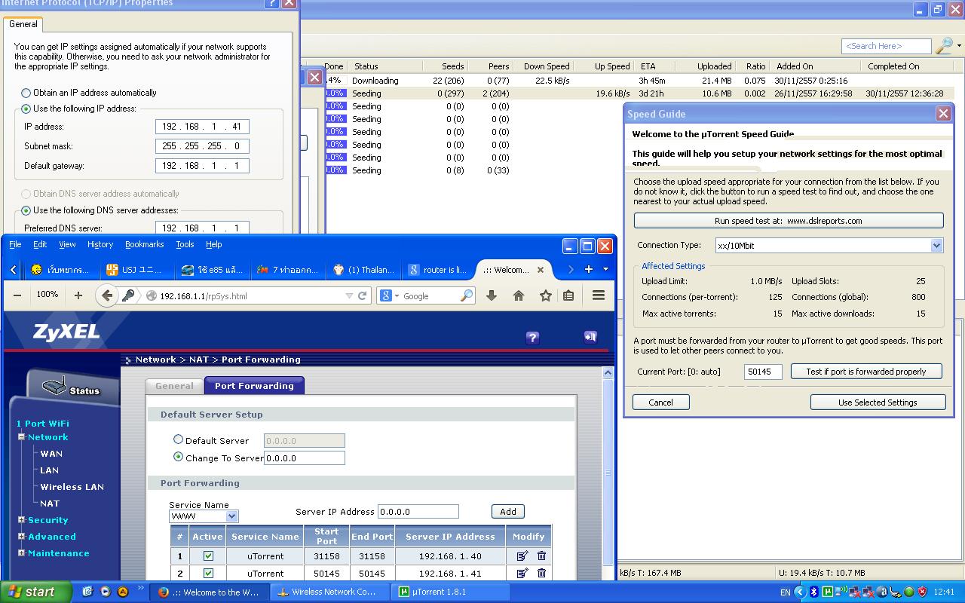Delete port forwarding rule 50145

point(541,573)
